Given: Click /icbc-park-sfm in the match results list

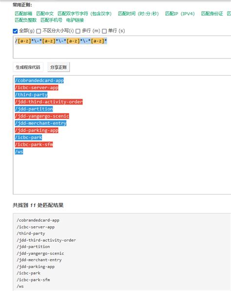Looking at the screenshot, I should click(33, 280).
